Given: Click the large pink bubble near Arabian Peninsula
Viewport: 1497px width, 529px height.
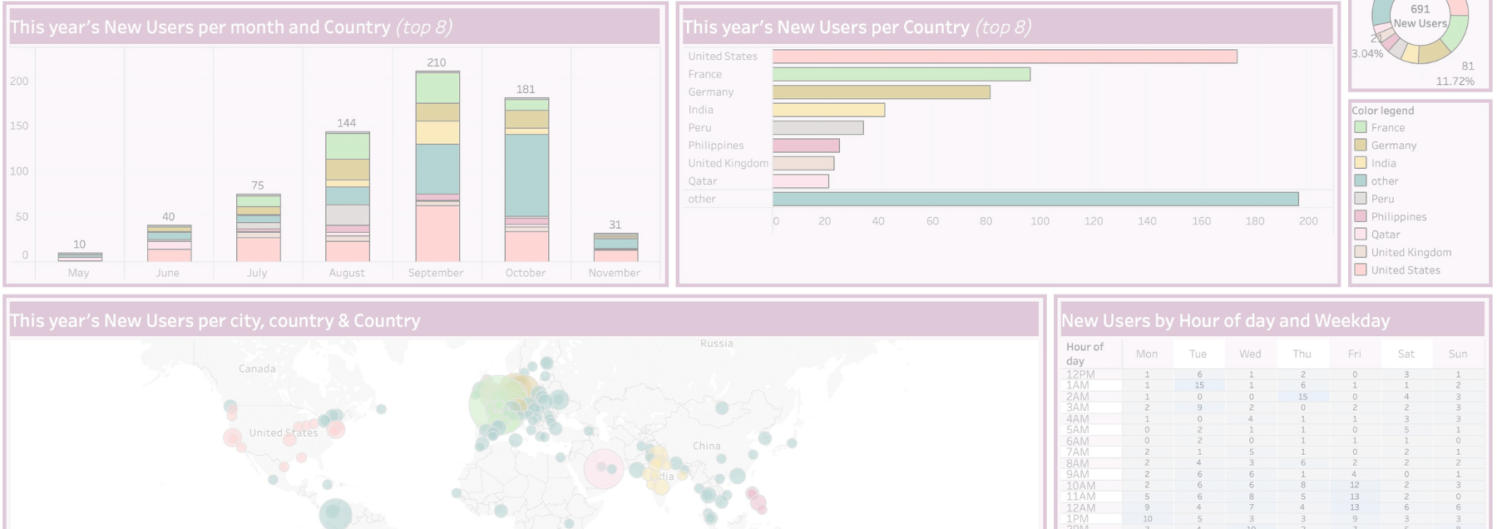Looking at the screenshot, I should point(603,468).
